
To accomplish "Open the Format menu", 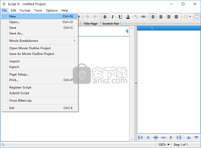I will [x=25, y=10].
